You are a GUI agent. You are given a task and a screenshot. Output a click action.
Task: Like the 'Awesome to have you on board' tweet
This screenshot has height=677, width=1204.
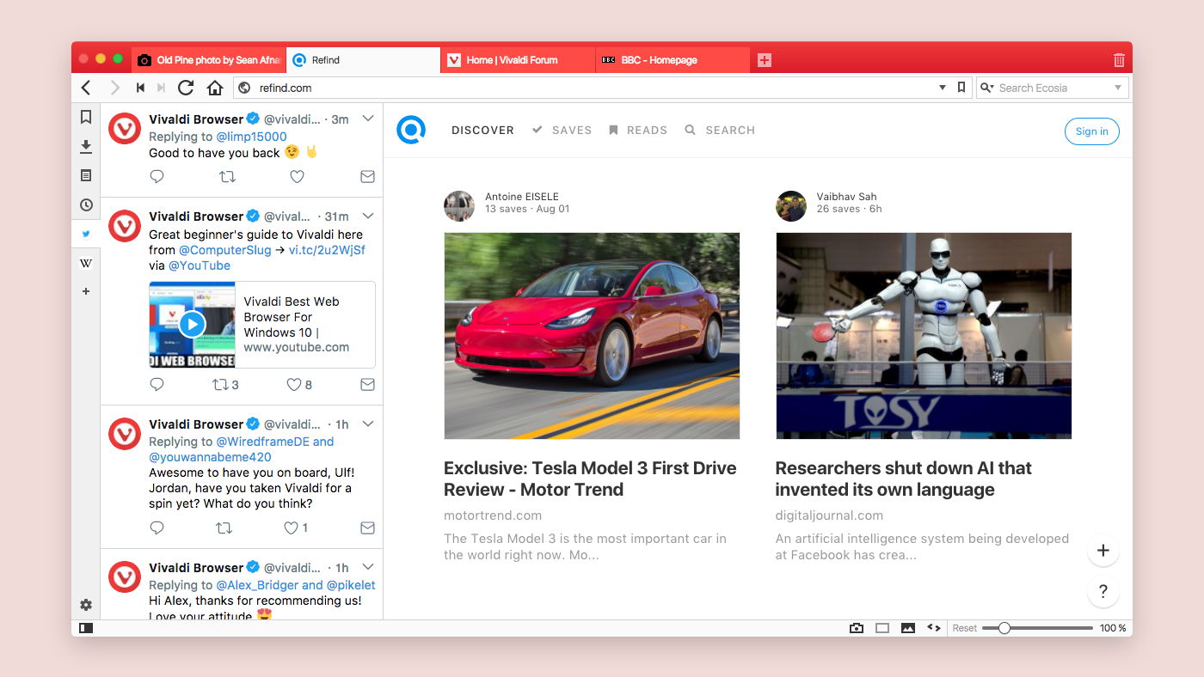(296, 528)
